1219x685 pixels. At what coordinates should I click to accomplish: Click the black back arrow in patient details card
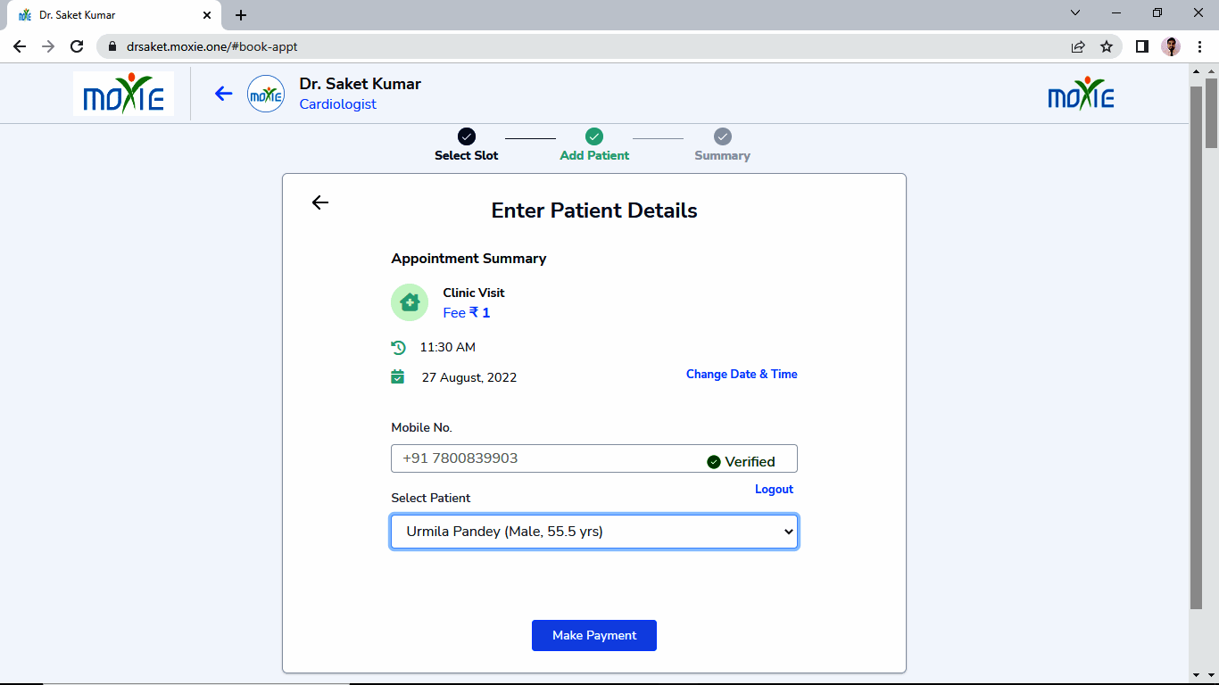[320, 202]
